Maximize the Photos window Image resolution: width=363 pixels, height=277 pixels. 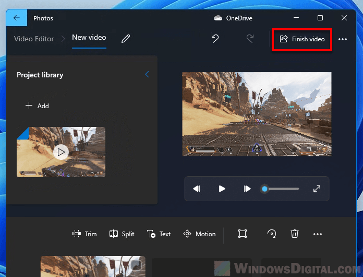320,18
